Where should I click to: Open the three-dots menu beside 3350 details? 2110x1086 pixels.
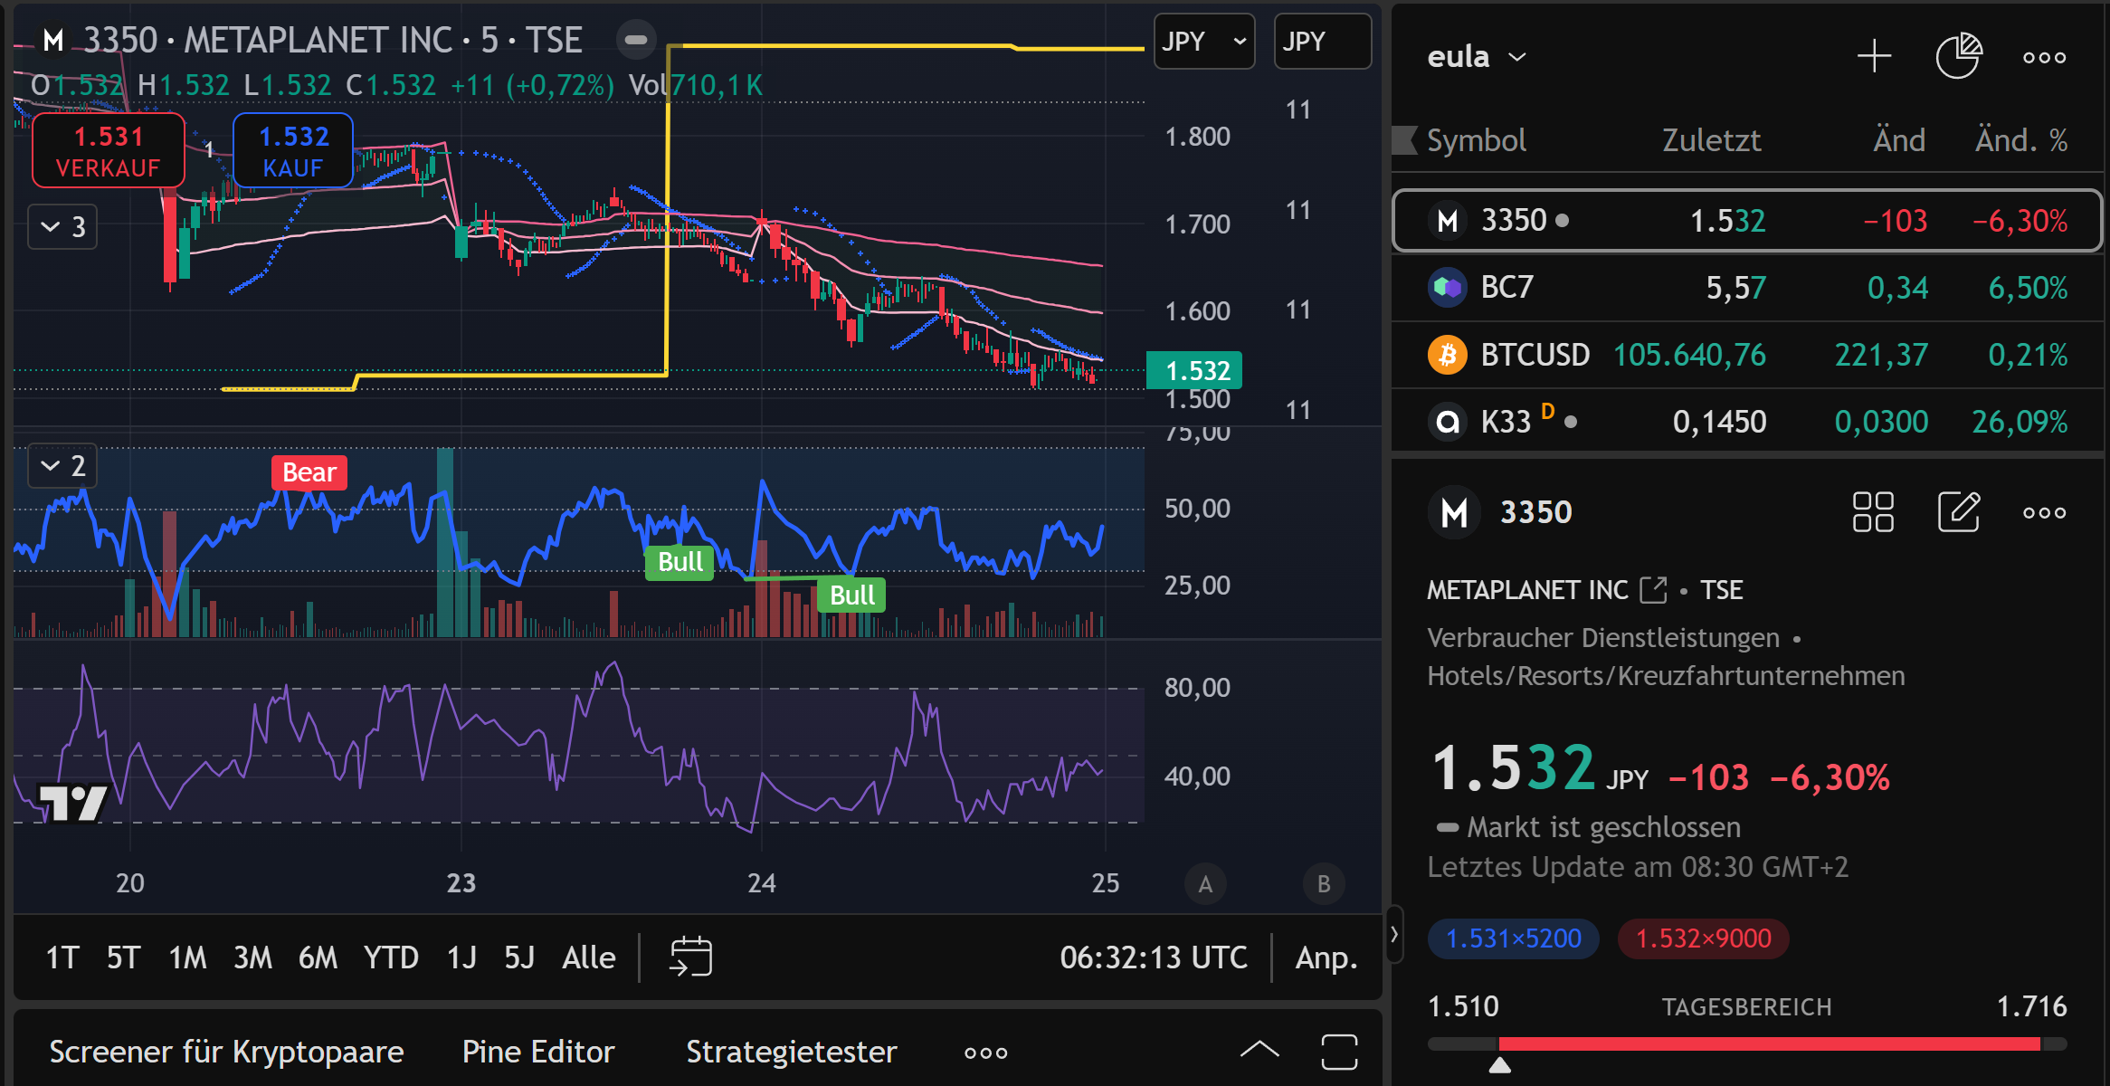coord(2044,512)
